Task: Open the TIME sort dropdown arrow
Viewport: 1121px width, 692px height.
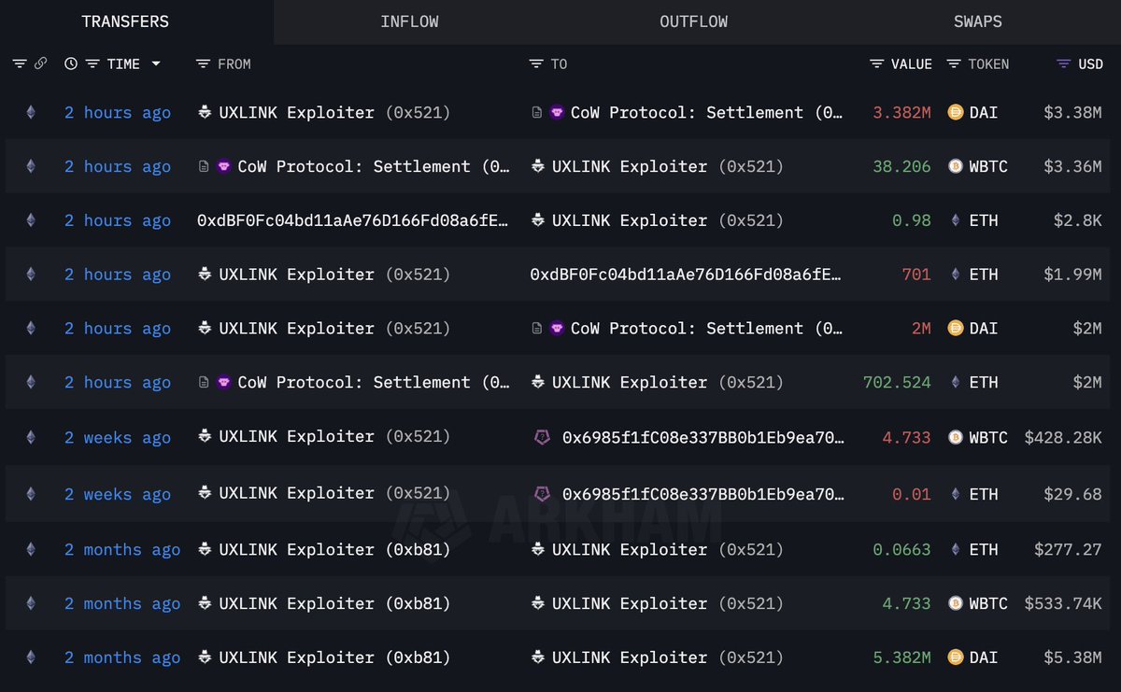Action: click(x=156, y=64)
